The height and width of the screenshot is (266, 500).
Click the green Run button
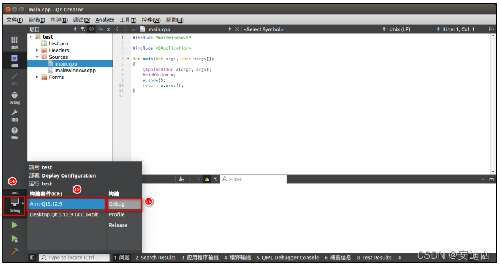(x=15, y=225)
